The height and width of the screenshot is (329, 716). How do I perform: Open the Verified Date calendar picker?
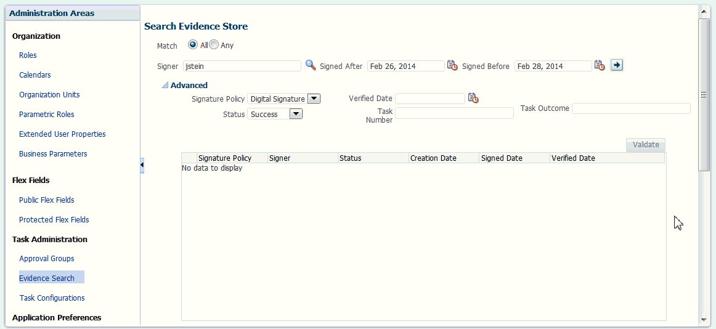[x=473, y=98]
